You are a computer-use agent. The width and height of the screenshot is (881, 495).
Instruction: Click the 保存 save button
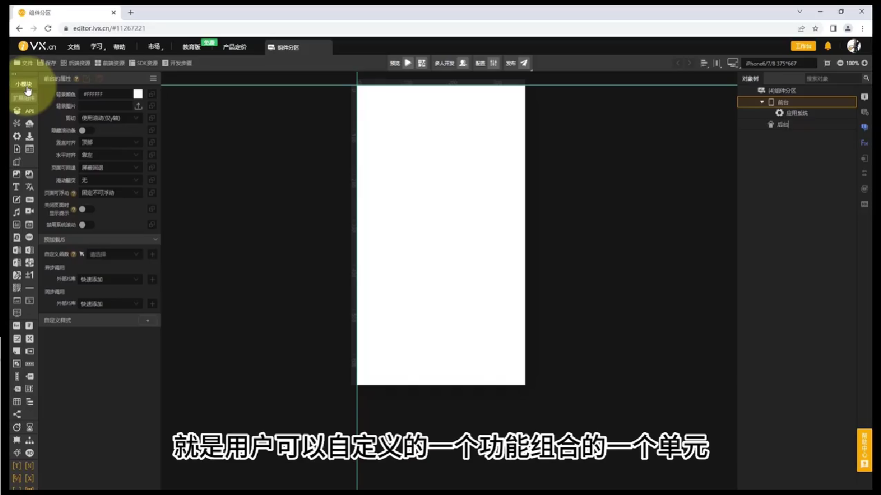(x=47, y=63)
